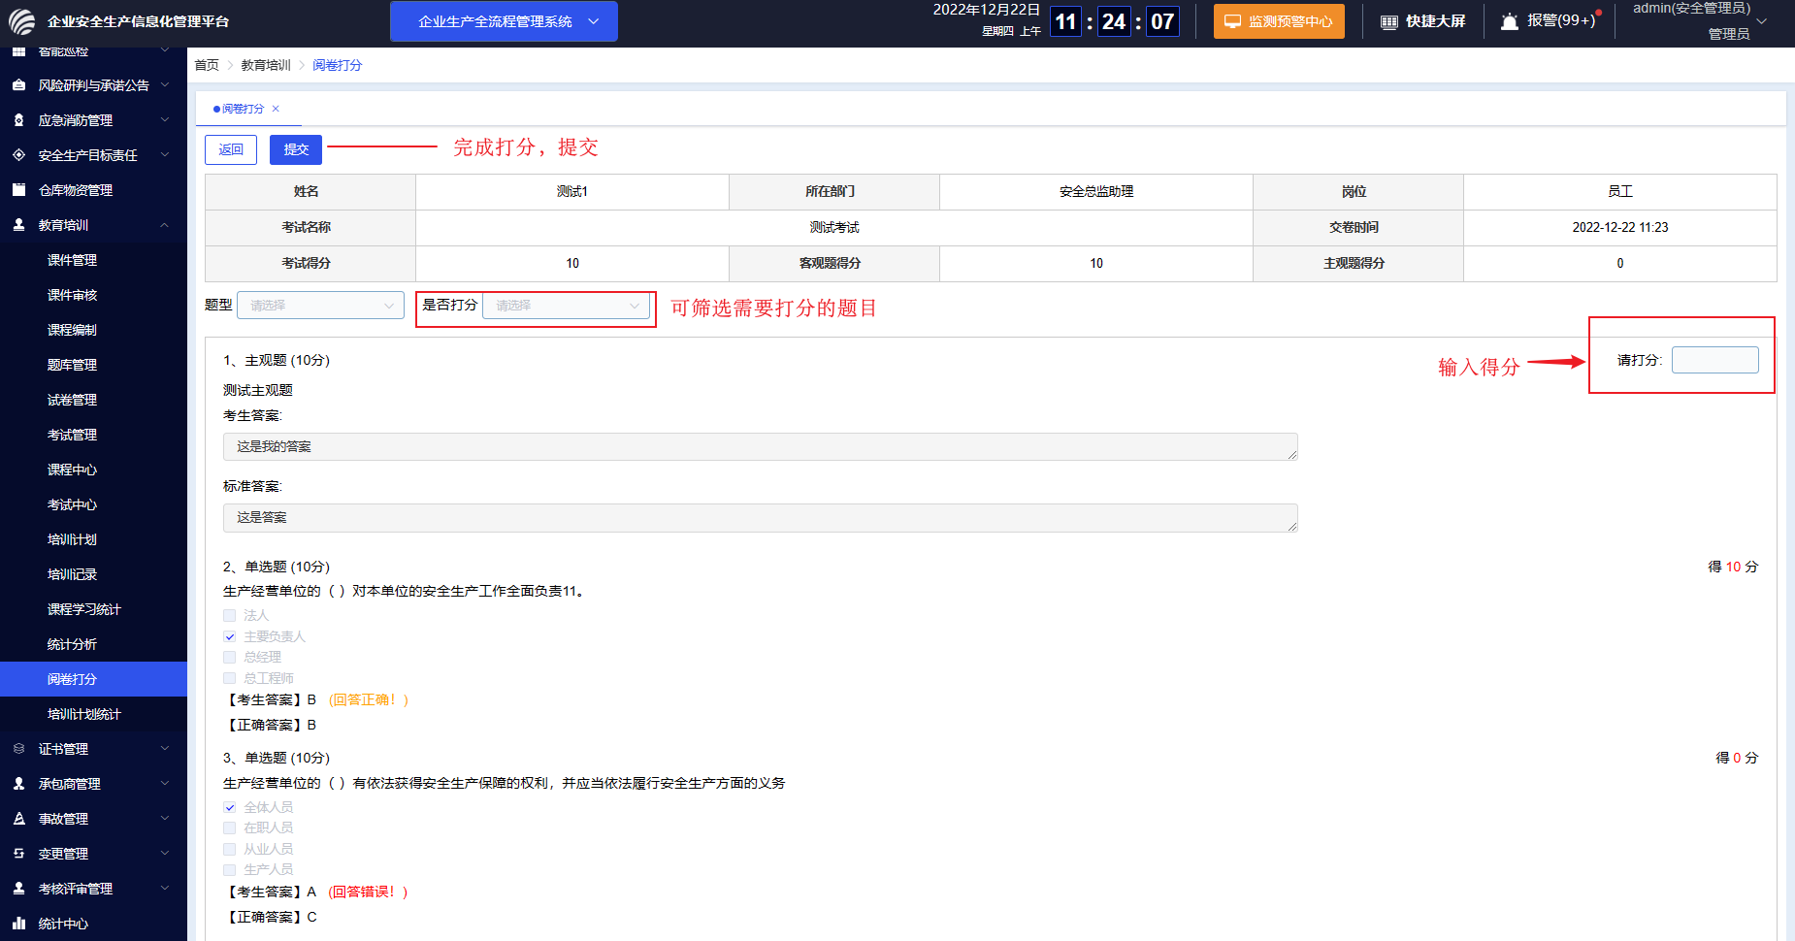Click the 安全生产目标责任 sidebar icon
1795x941 pixels.
18,155
